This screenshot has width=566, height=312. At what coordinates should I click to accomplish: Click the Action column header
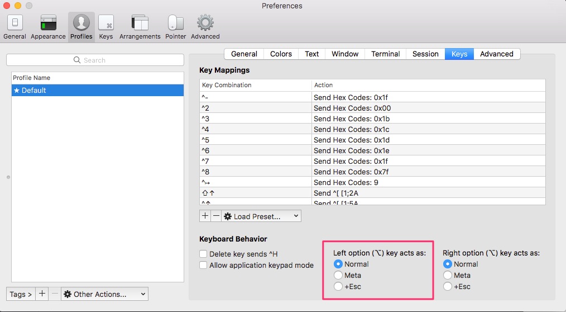(429, 85)
